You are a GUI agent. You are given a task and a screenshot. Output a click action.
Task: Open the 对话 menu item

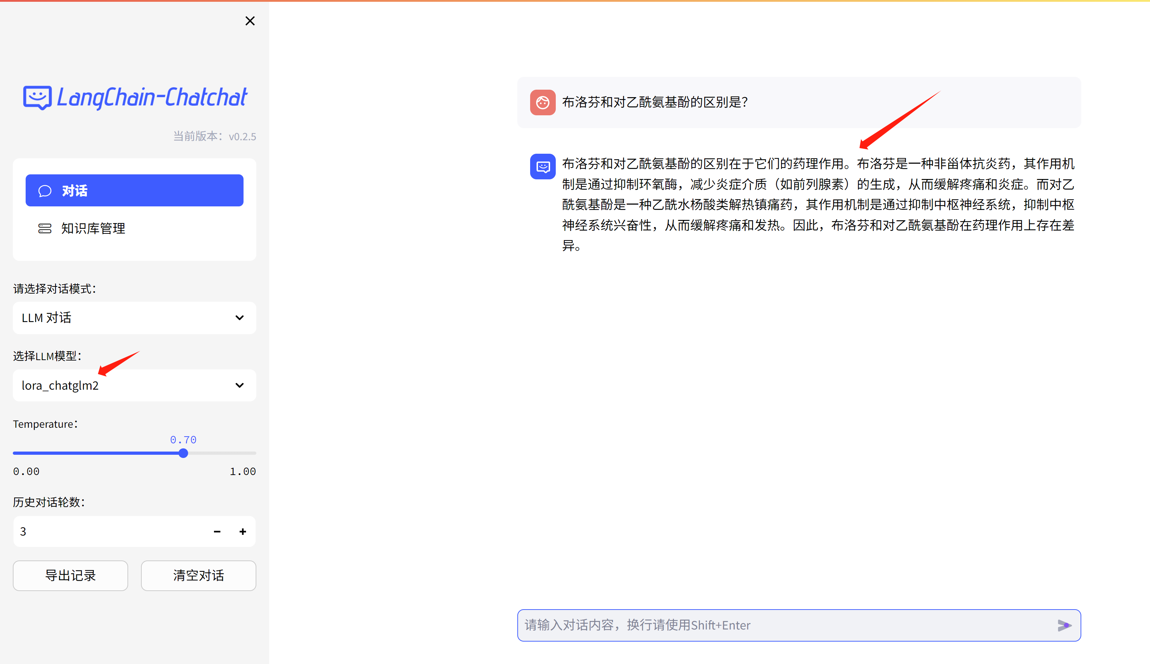(134, 191)
